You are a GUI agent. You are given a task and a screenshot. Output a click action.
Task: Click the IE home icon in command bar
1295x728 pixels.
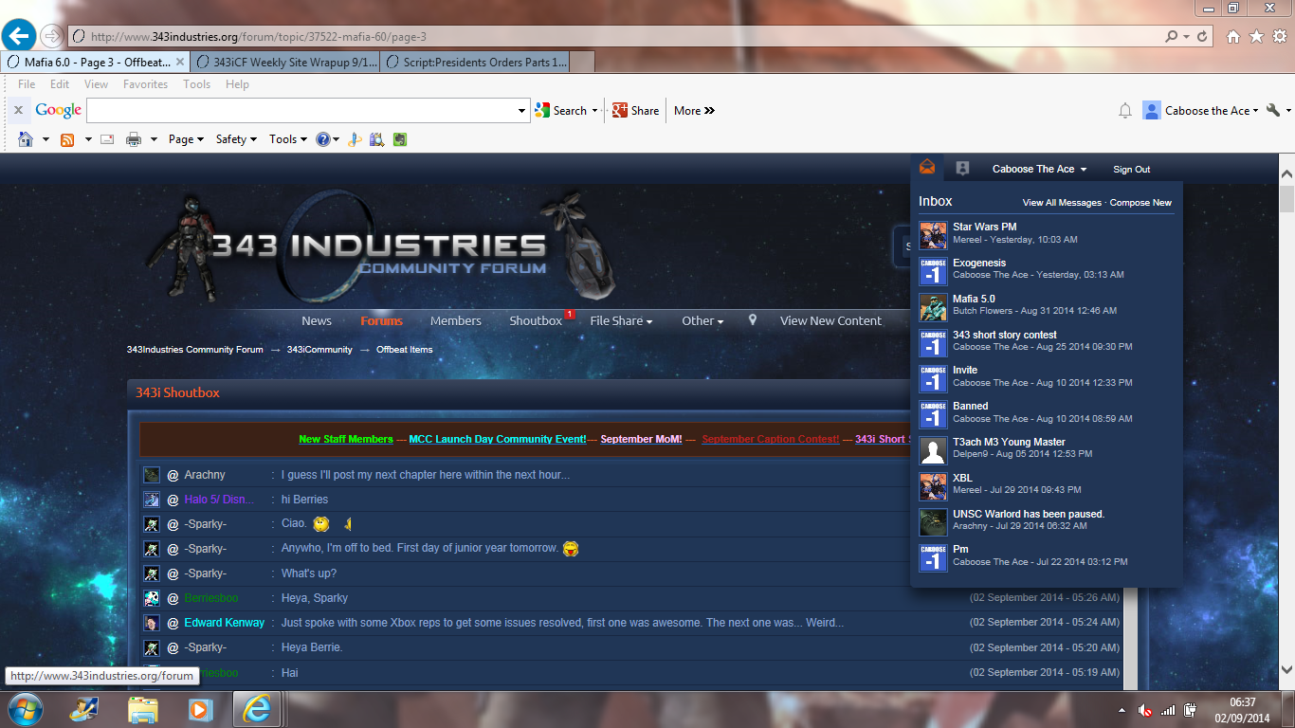tap(26, 139)
